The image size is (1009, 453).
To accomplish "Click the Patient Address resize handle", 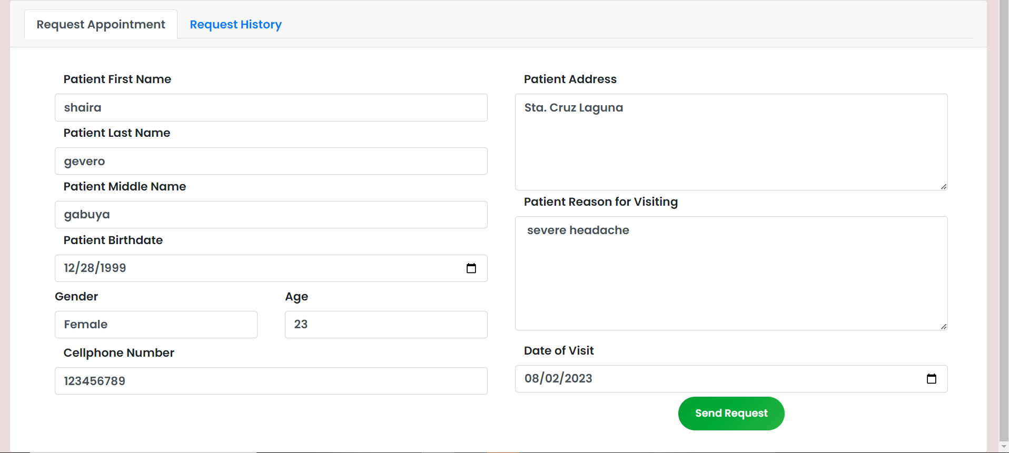I will point(944,186).
